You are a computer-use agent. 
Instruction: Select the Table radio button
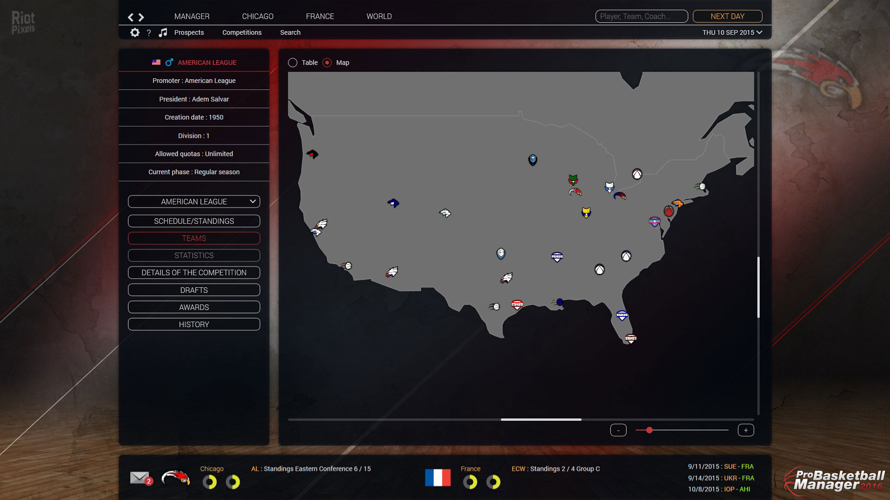[x=293, y=63]
